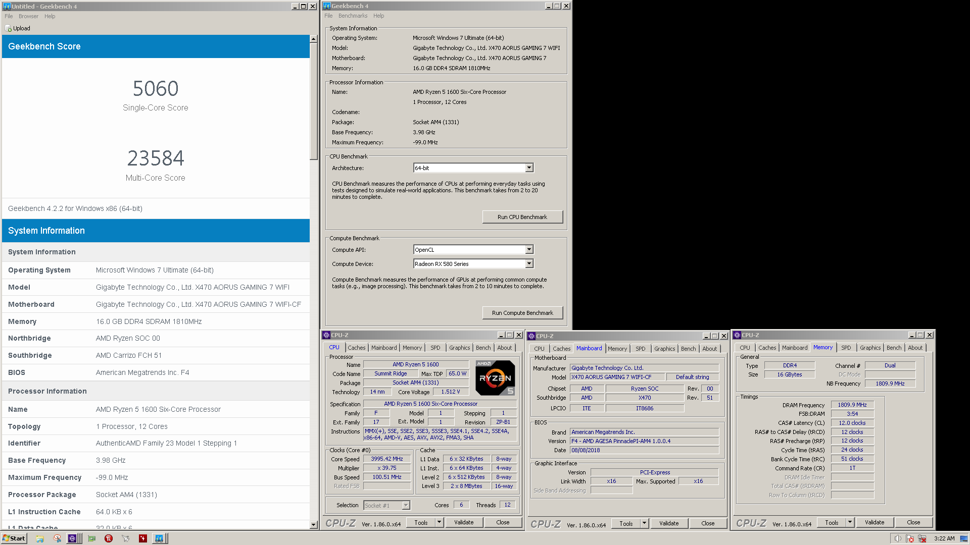This screenshot has width=970, height=545.
Task: Click the results scrollbar down arrow
Action: (x=313, y=525)
